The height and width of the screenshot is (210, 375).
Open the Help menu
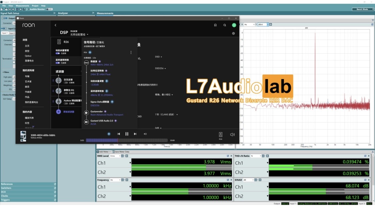(43, 6)
